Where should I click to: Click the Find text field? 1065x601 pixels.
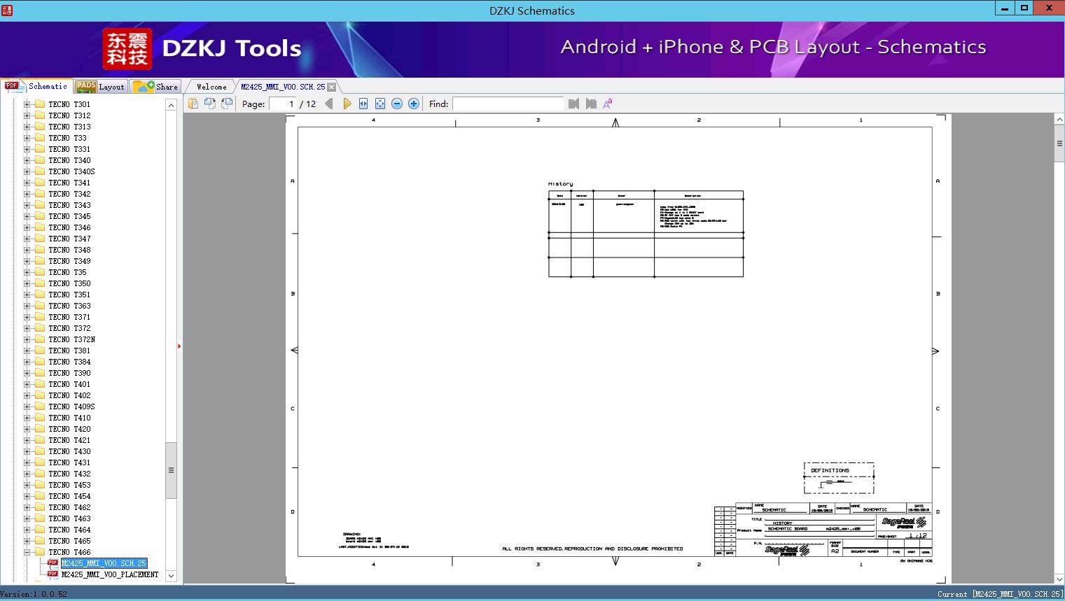coord(508,104)
